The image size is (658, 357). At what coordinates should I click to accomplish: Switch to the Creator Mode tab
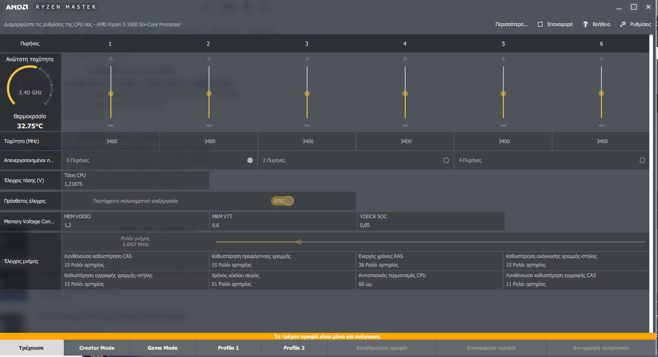[x=97, y=348]
